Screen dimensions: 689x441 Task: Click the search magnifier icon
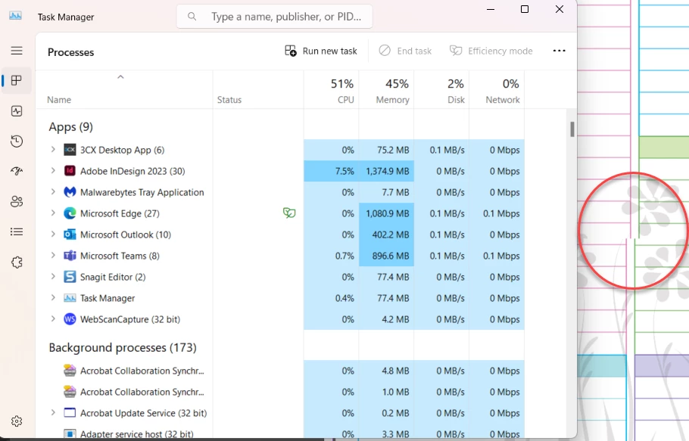(x=192, y=17)
